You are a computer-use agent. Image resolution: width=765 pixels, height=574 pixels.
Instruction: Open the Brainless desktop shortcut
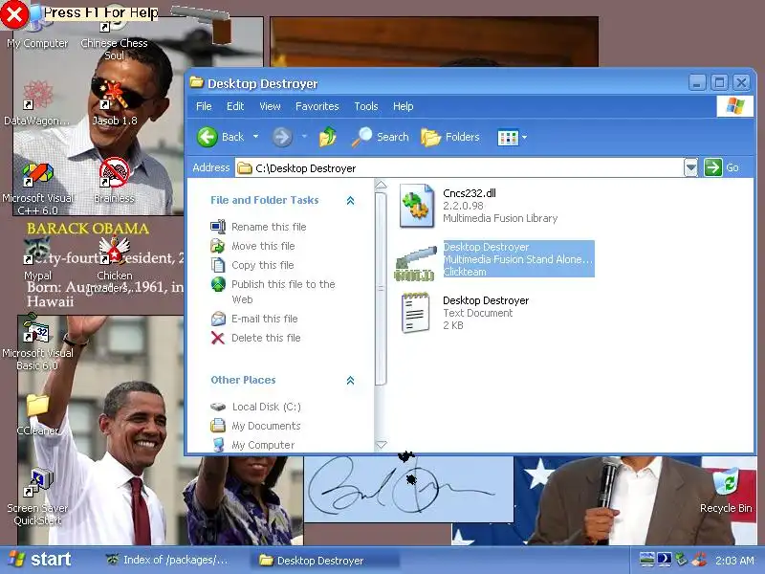click(114, 180)
